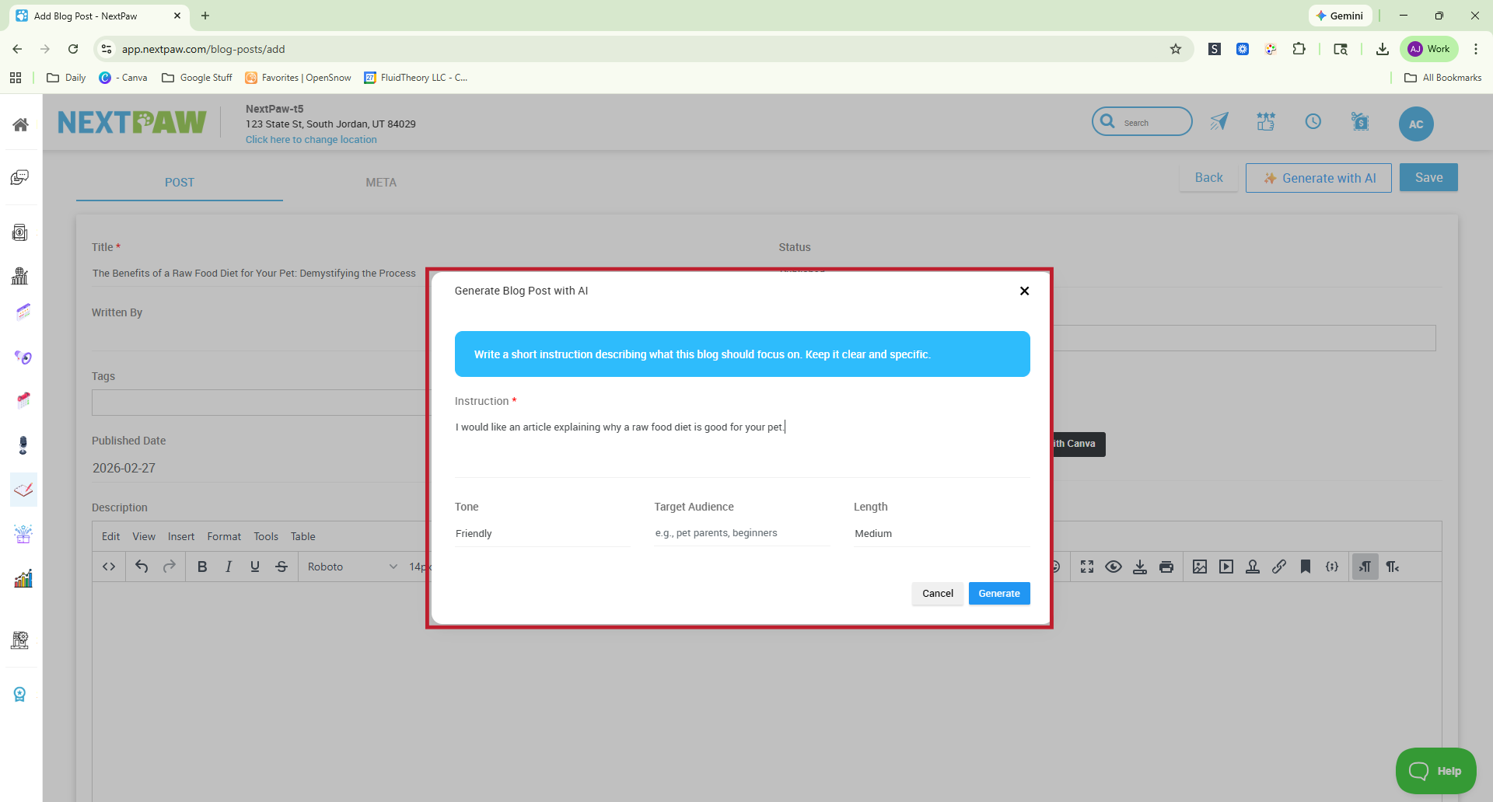1493x802 pixels.
Task: Undo the last editor action
Action: pos(142,567)
